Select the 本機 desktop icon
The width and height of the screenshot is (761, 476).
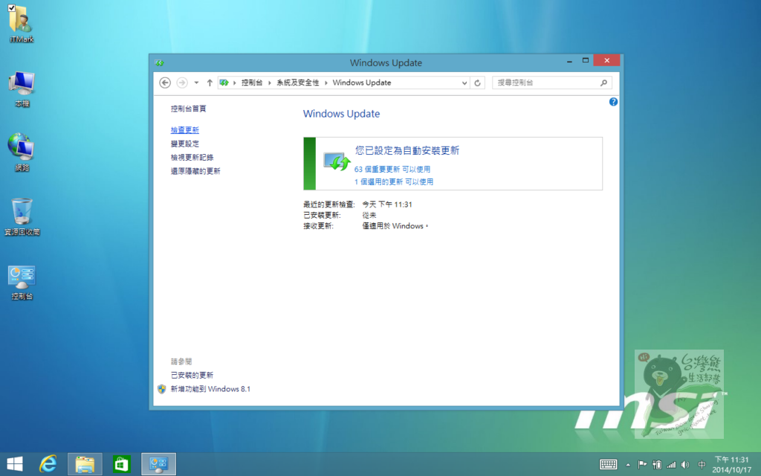tap(22, 89)
